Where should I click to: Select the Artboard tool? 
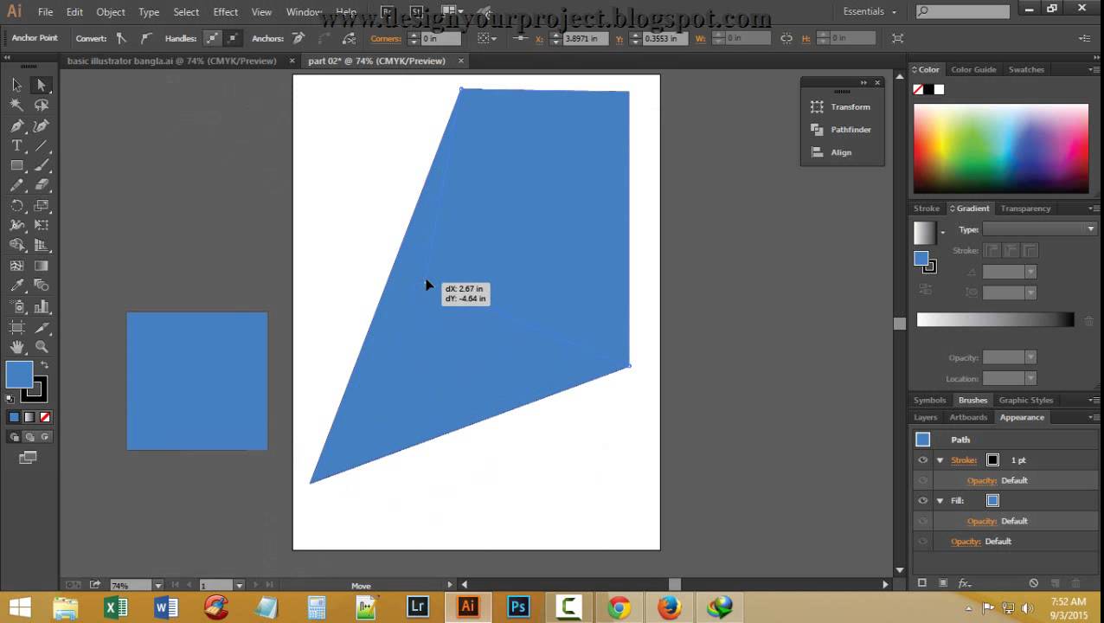point(16,327)
